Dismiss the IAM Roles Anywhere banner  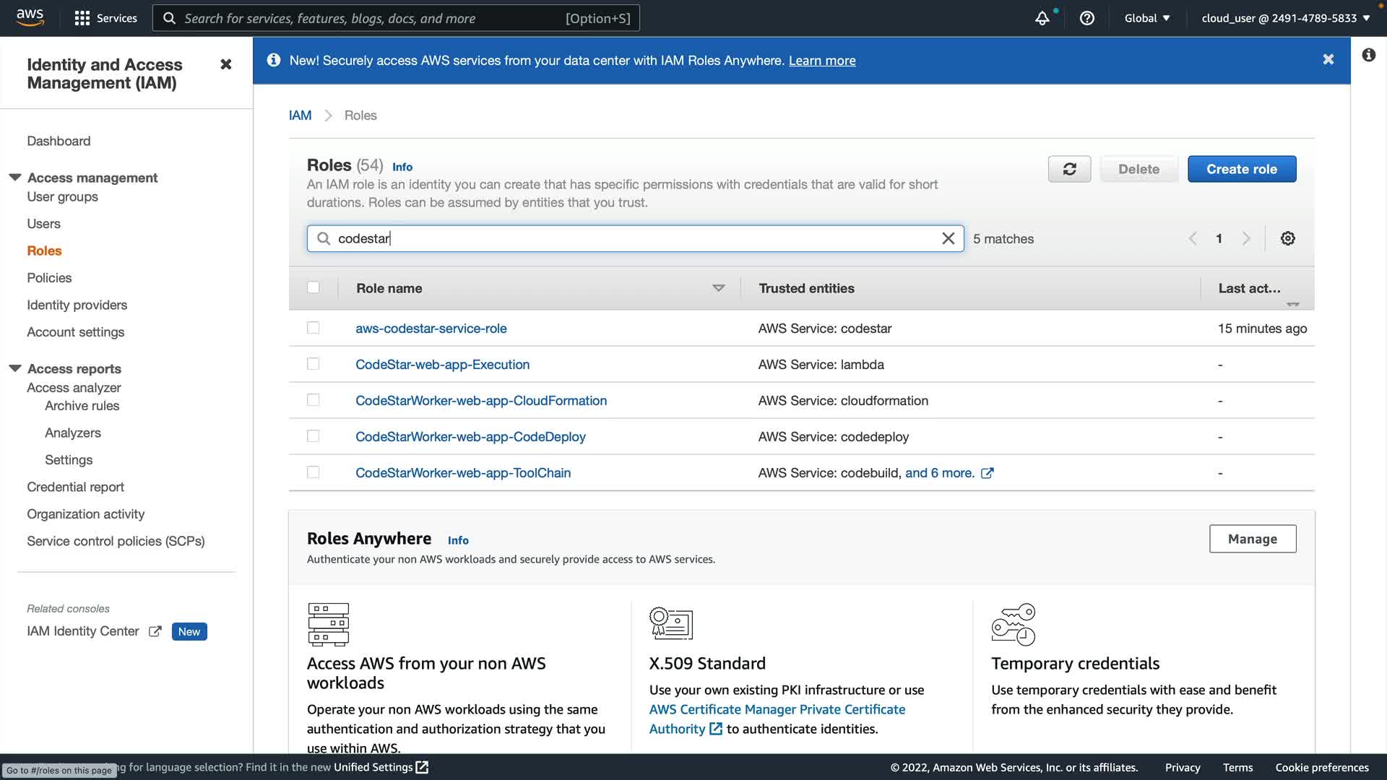pyautogui.click(x=1328, y=60)
